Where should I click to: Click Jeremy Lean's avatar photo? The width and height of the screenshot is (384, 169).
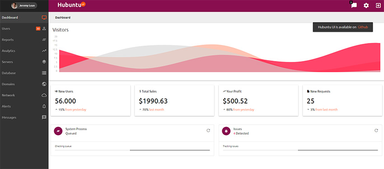click(14, 5)
